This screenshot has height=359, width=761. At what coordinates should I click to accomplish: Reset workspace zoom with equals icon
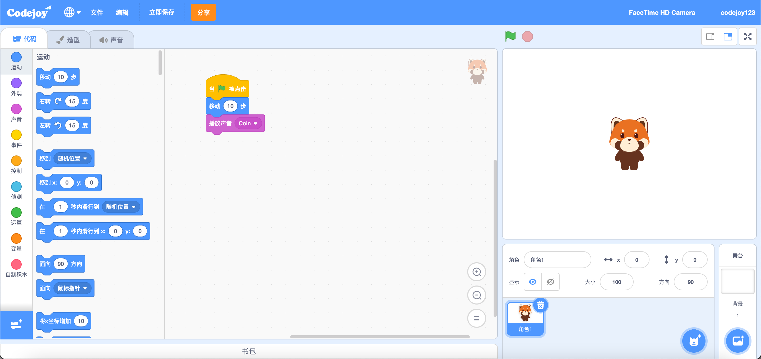point(476,318)
